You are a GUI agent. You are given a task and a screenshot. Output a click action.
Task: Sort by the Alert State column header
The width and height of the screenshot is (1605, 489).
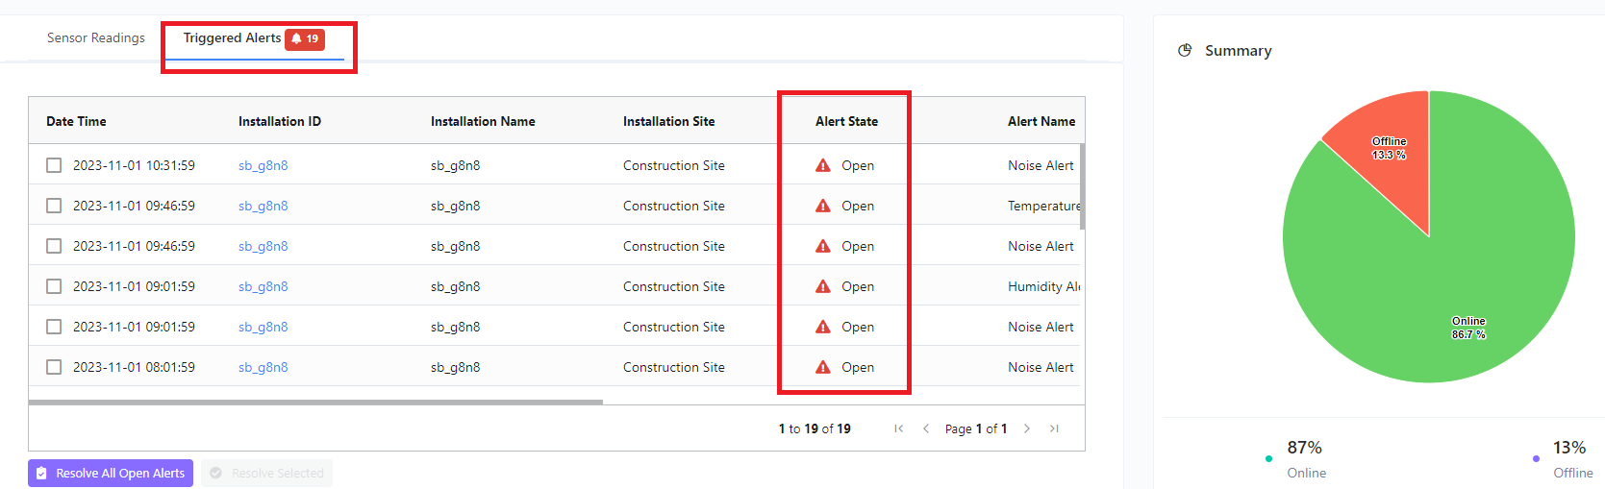pyautogui.click(x=846, y=121)
